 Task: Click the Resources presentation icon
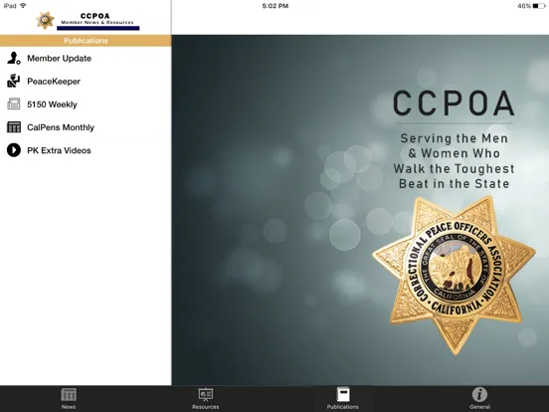point(206,394)
